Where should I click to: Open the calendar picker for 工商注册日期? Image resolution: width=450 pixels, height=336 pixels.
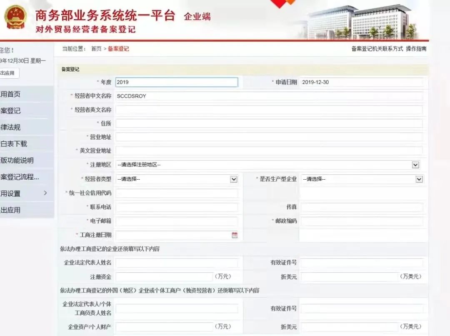235,235
